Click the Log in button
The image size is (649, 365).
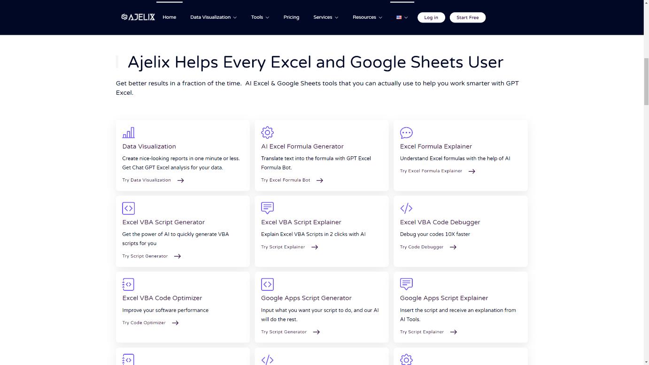click(x=431, y=17)
